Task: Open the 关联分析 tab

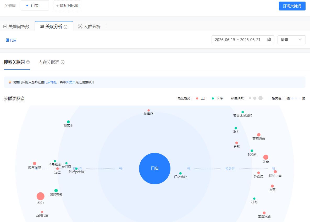Action: coord(54,26)
